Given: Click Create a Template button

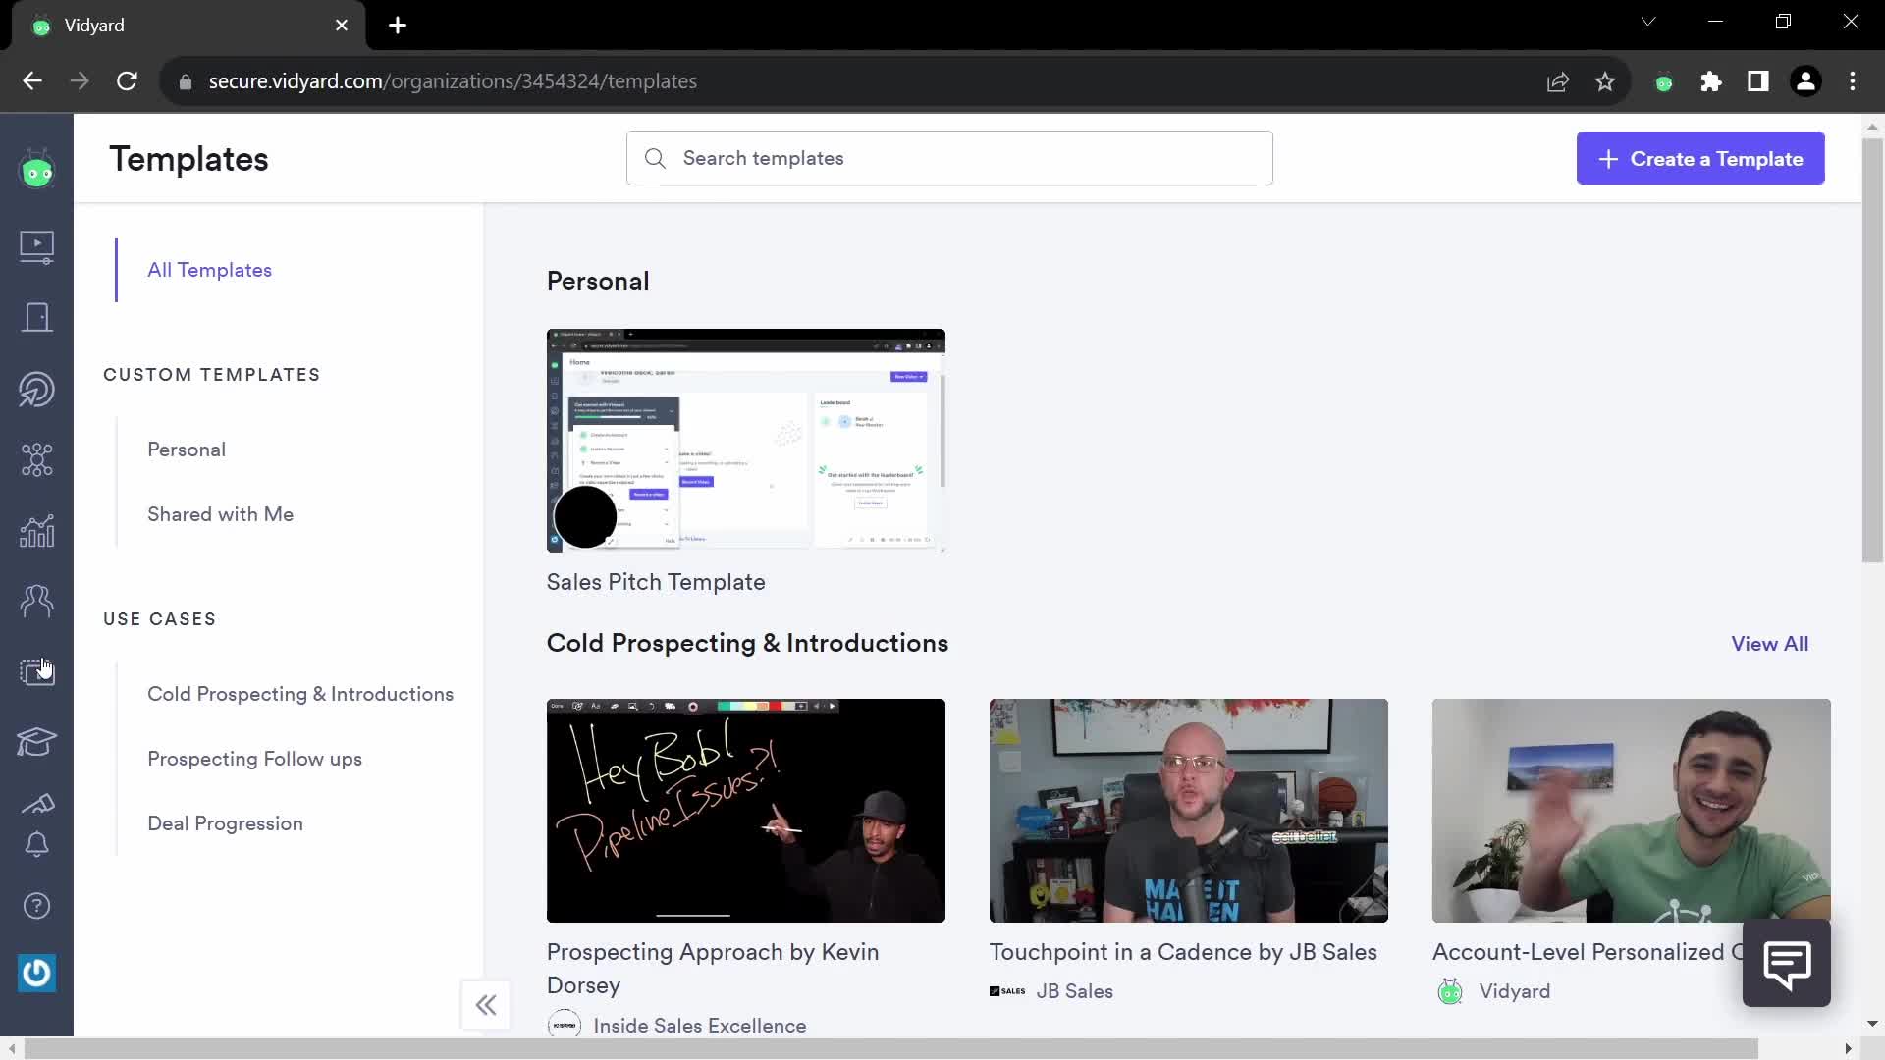Looking at the screenshot, I should [1700, 158].
